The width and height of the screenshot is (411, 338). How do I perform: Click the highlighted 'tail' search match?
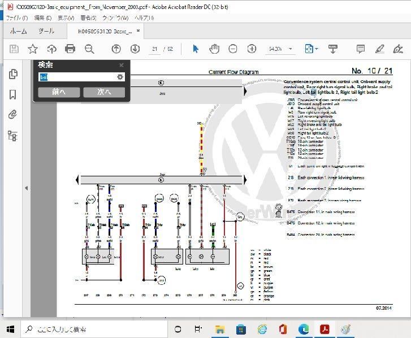coord(313,92)
